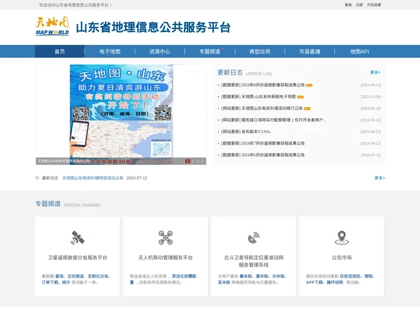Open the 市县直通 menu item
Screen dimensions: 420x315
click(310, 51)
